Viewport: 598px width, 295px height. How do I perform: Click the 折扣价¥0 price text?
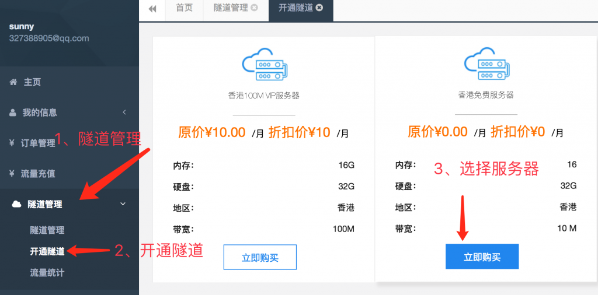pos(517,132)
